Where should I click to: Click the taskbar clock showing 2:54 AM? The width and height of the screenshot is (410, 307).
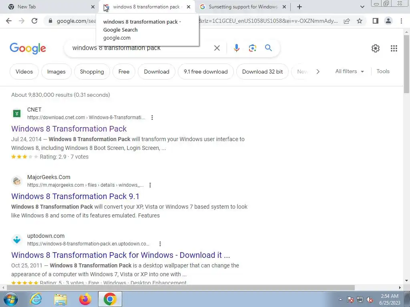390,299
